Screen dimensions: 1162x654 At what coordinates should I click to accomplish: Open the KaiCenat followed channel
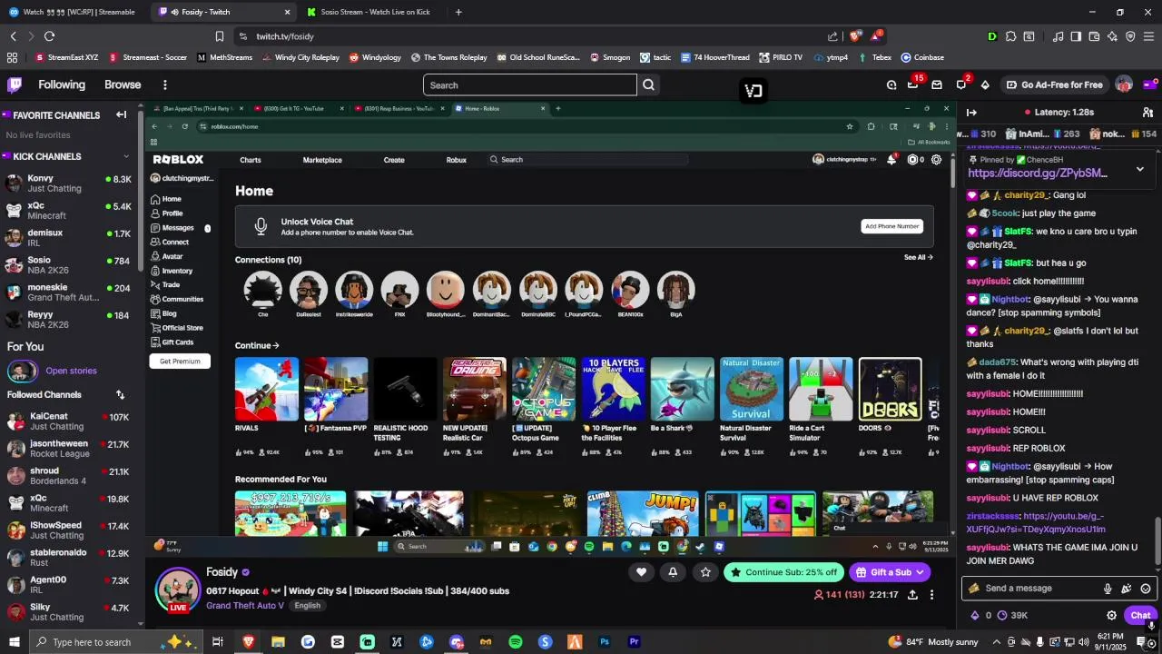69,421
